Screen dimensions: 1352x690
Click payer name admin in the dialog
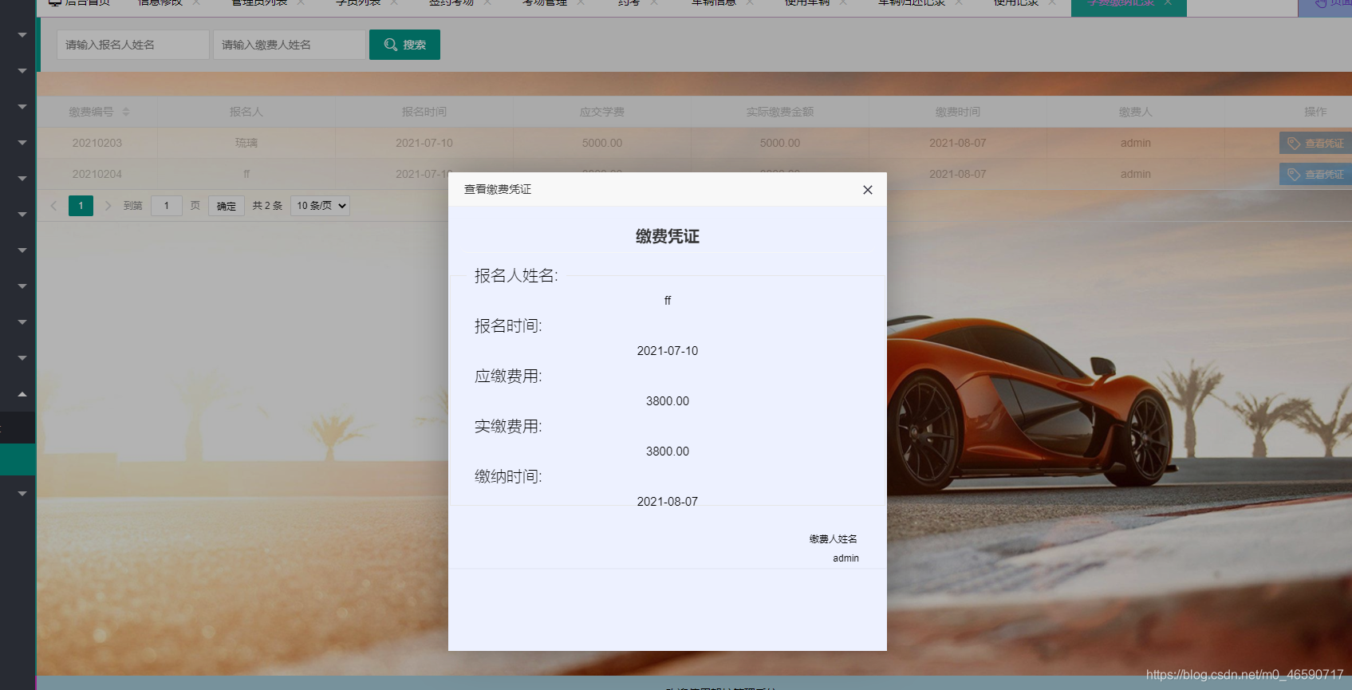click(x=846, y=558)
